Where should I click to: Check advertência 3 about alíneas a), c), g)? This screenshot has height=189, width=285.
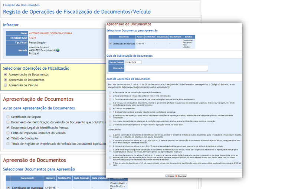tap(110, 142)
